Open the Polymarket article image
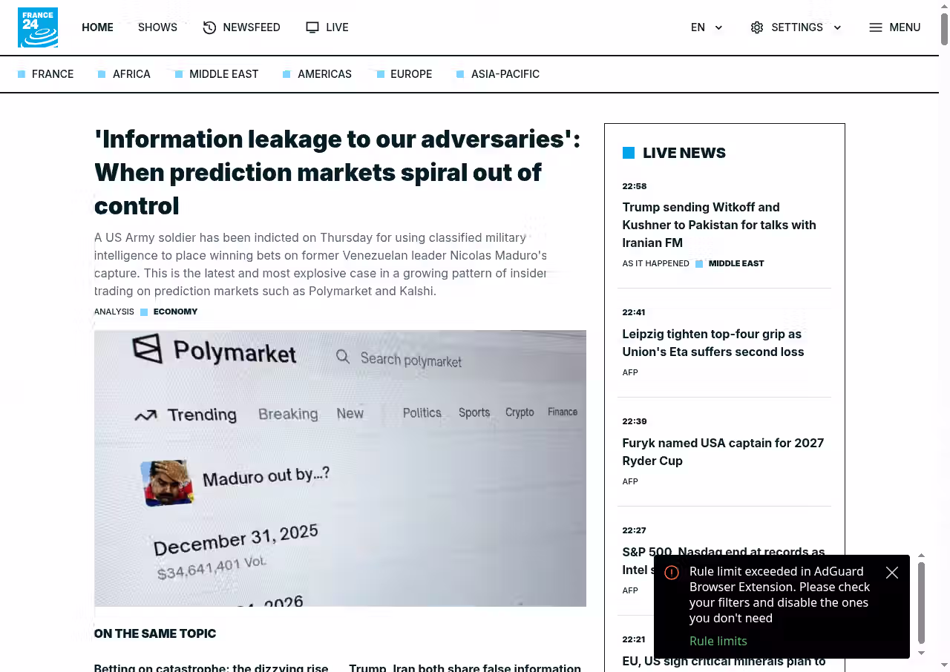950x672 pixels. click(340, 468)
